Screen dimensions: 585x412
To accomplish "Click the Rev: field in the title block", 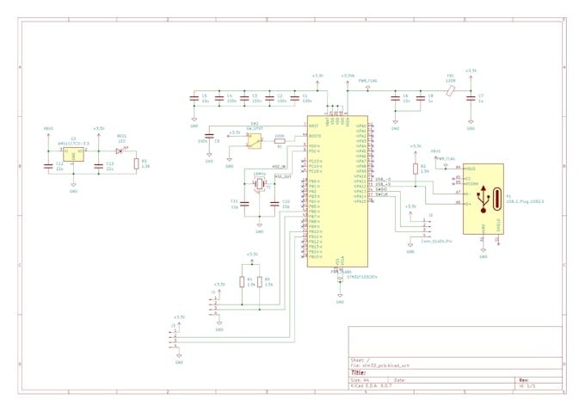I will pyautogui.click(x=524, y=380).
